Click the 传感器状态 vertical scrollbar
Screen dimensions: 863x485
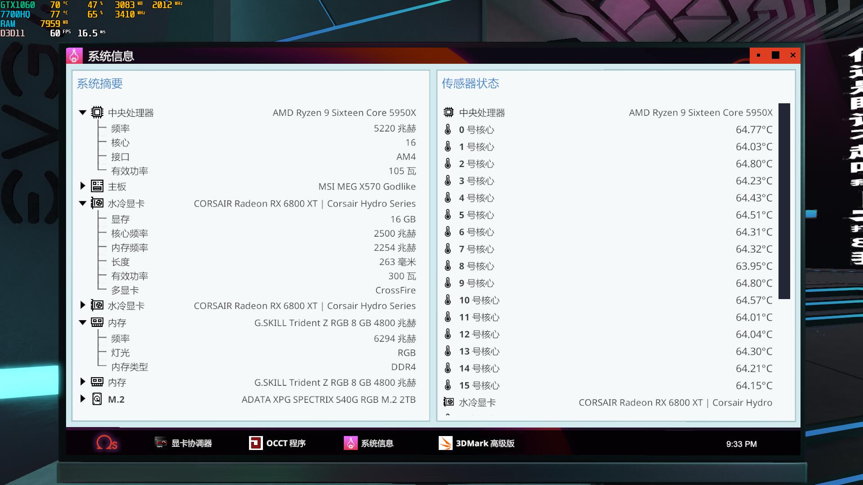click(784, 201)
